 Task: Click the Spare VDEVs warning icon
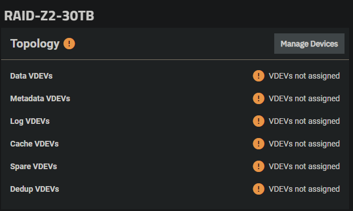(258, 166)
